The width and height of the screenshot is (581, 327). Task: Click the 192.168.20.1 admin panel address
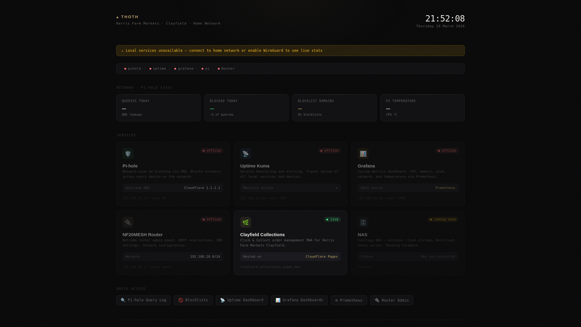[147, 267]
